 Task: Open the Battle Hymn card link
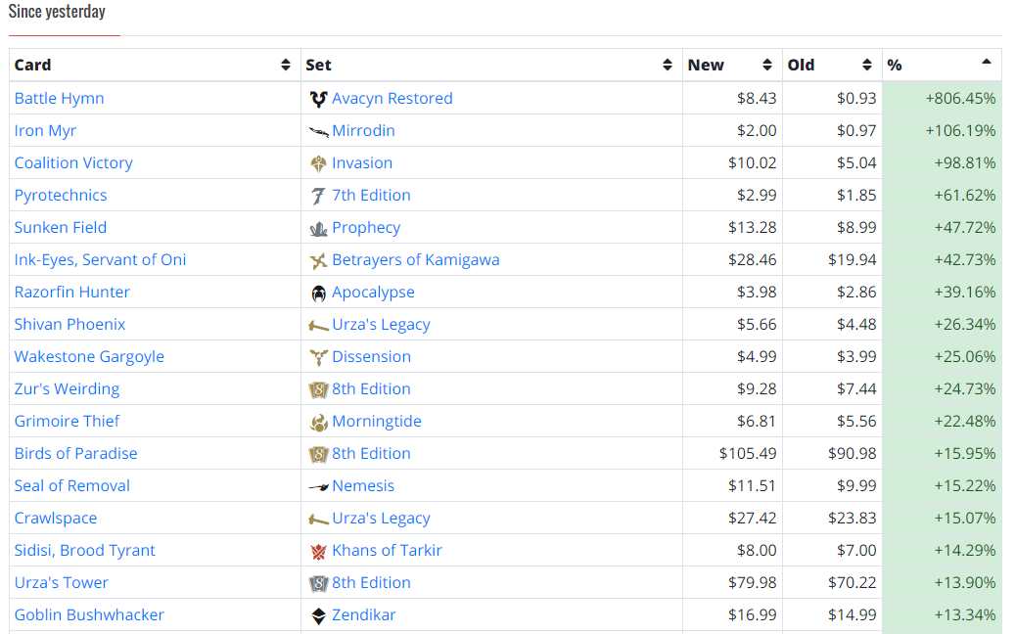(x=59, y=99)
